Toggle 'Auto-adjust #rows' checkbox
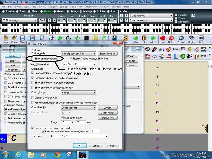Viewport: 212px width, 159px height. pyautogui.click(x=62, y=118)
